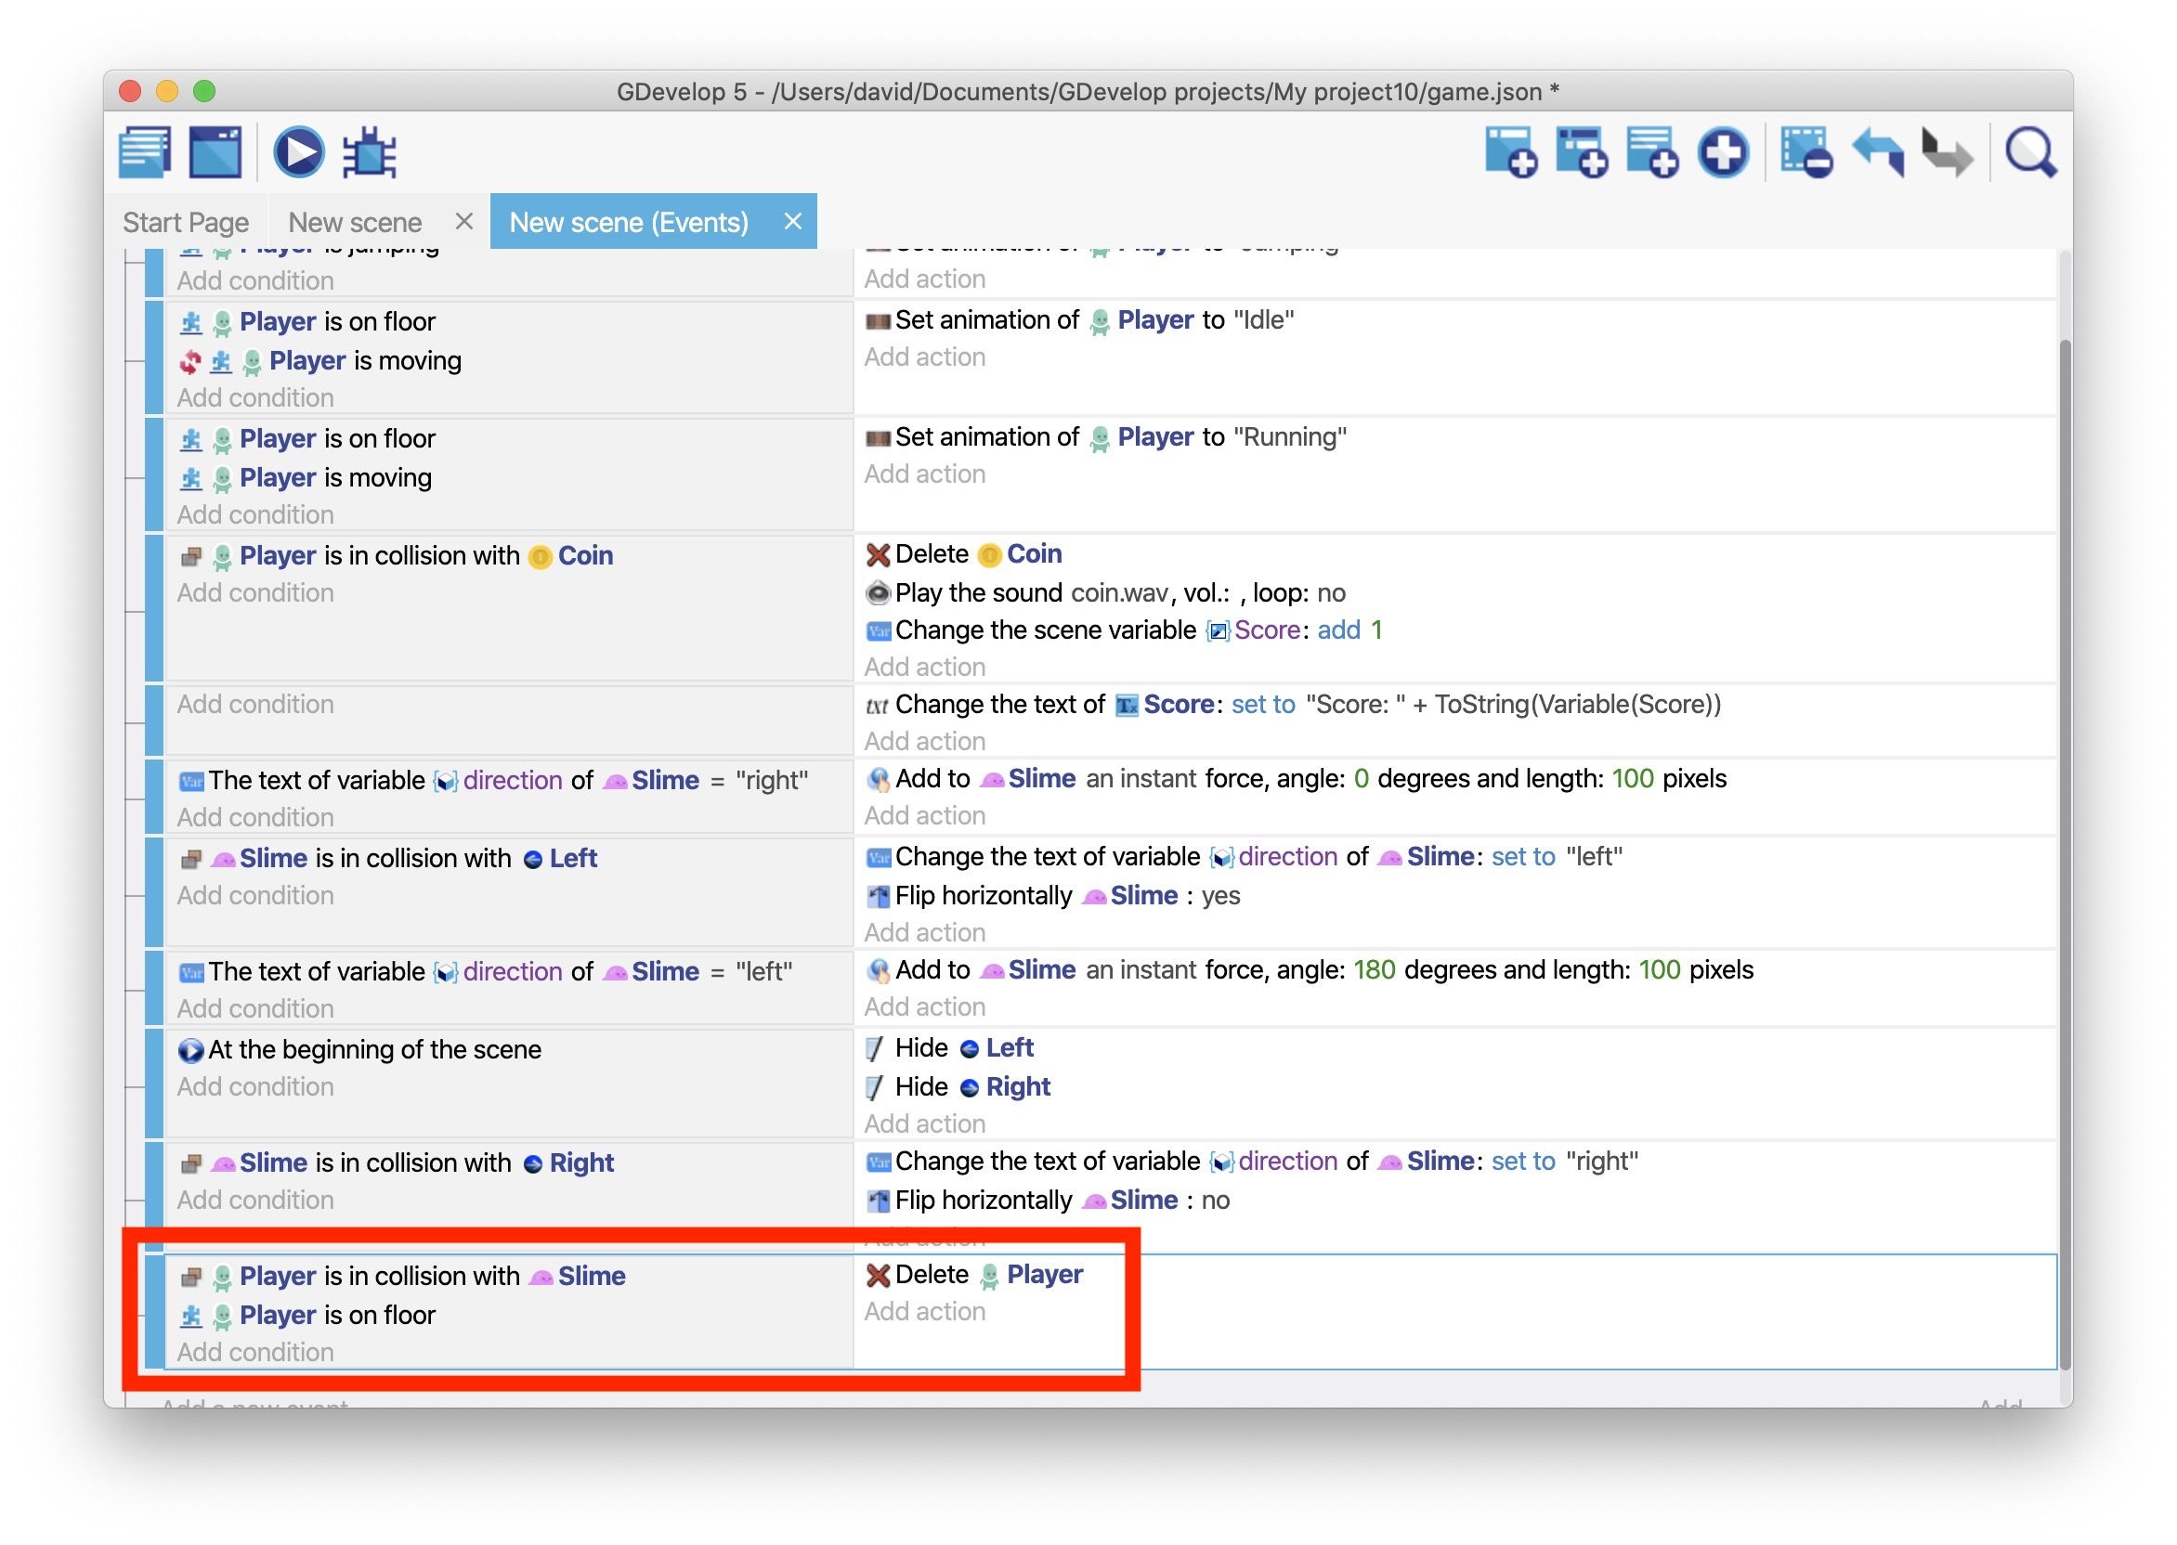Open the project manager icon
Screen dimensions: 2177x1545
tap(145, 152)
